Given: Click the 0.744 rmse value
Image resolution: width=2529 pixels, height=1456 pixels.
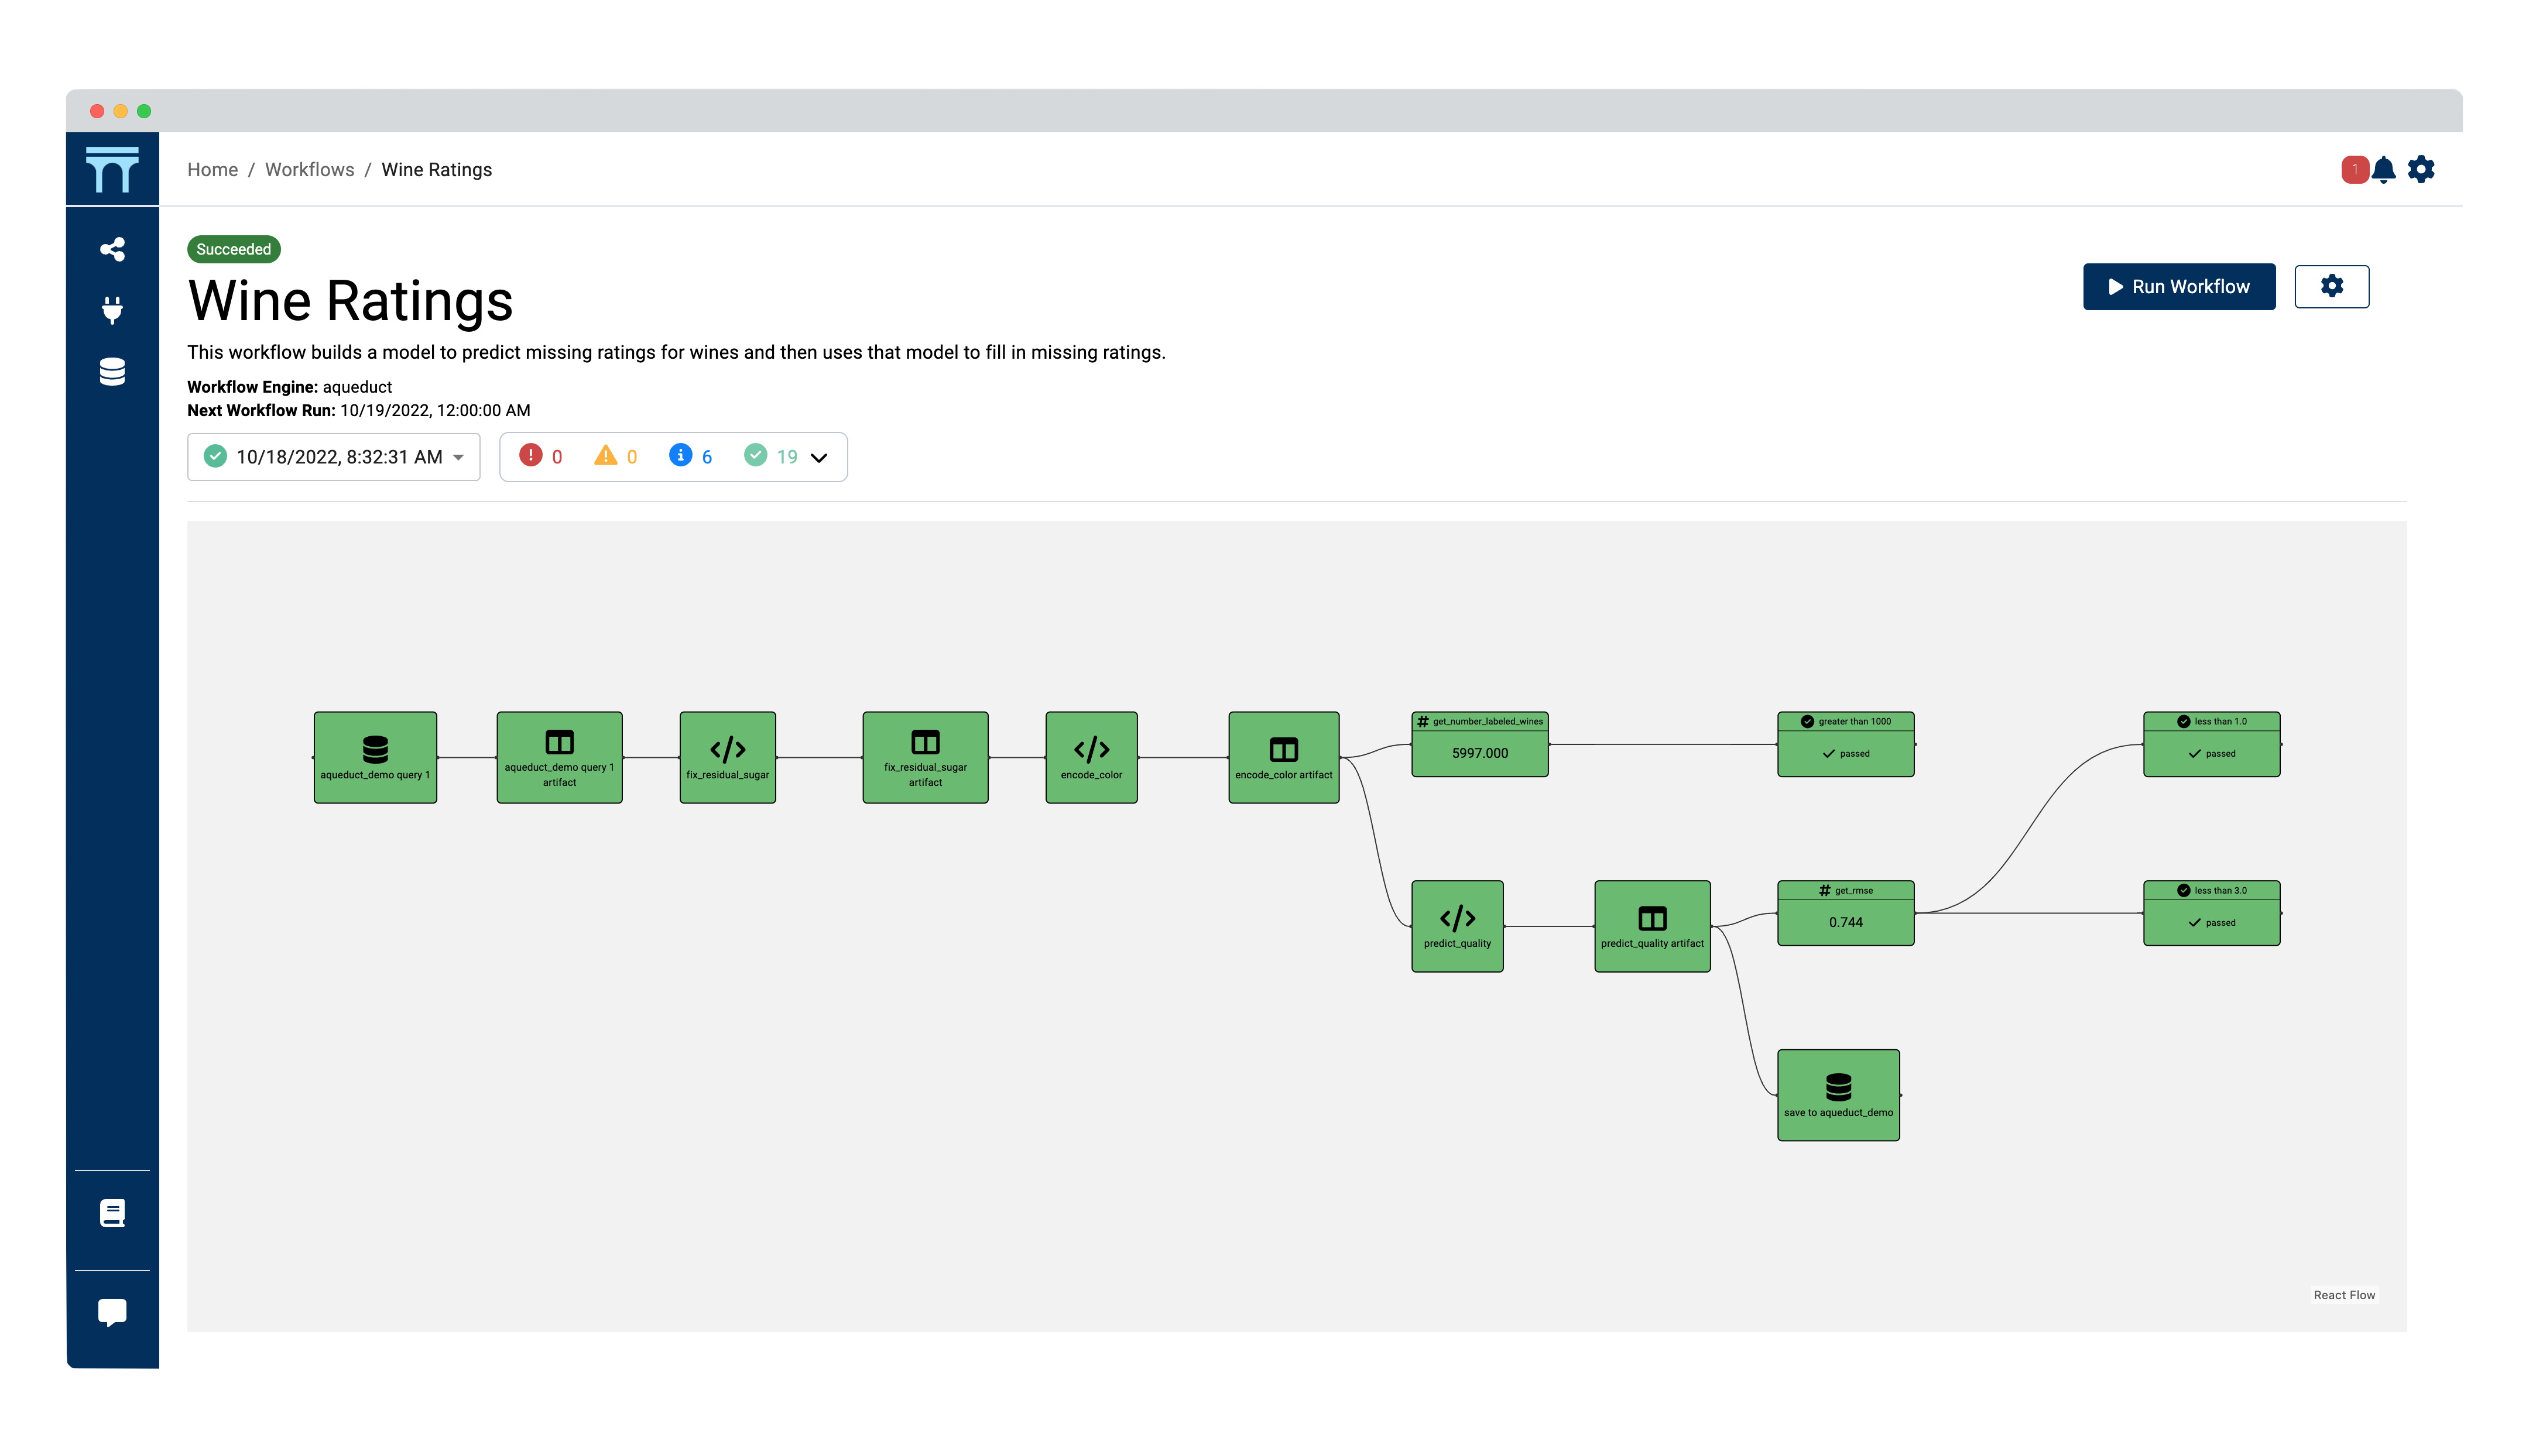Looking at the screenshot, I should [x=1846, y=922].
